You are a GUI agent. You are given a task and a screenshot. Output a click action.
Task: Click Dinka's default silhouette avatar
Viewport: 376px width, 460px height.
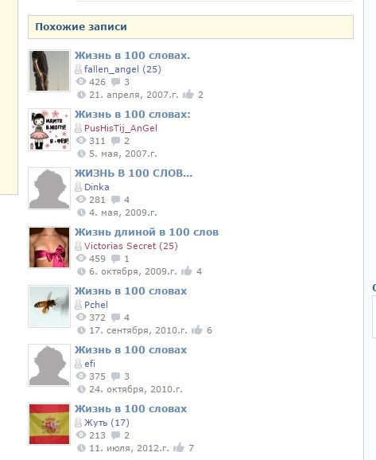pos(49,189)
